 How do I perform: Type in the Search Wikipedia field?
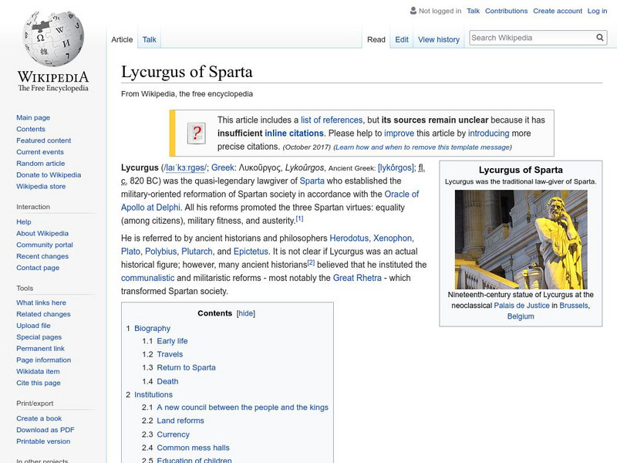pyautogui.click(x=531, y=38)
